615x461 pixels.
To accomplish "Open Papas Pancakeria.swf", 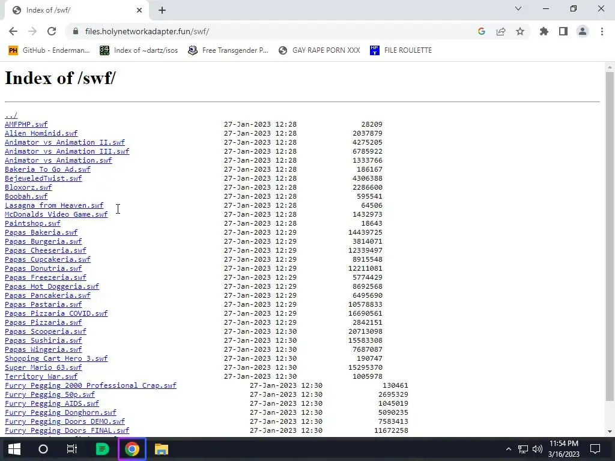I will pos(47,295).
